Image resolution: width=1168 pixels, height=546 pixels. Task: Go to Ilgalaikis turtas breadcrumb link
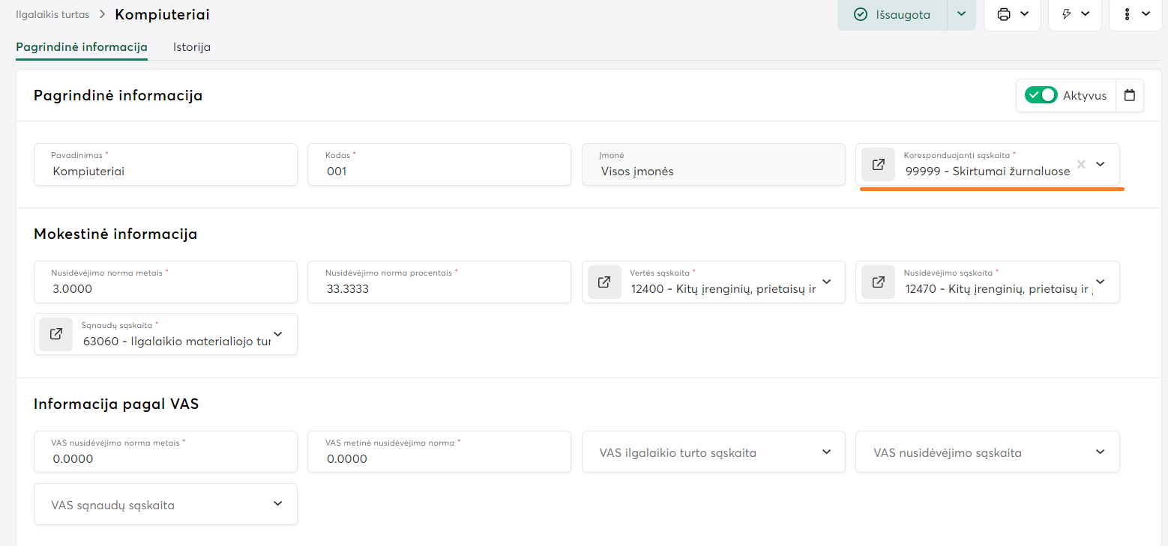point(52,14)
